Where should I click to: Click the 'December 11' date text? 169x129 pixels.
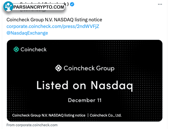tap(85, 100)
